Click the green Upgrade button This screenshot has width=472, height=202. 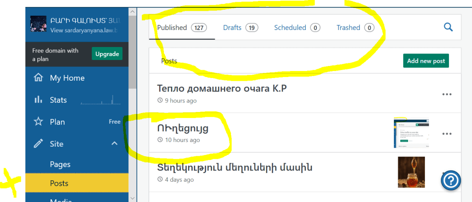click(x=107, y=54)
